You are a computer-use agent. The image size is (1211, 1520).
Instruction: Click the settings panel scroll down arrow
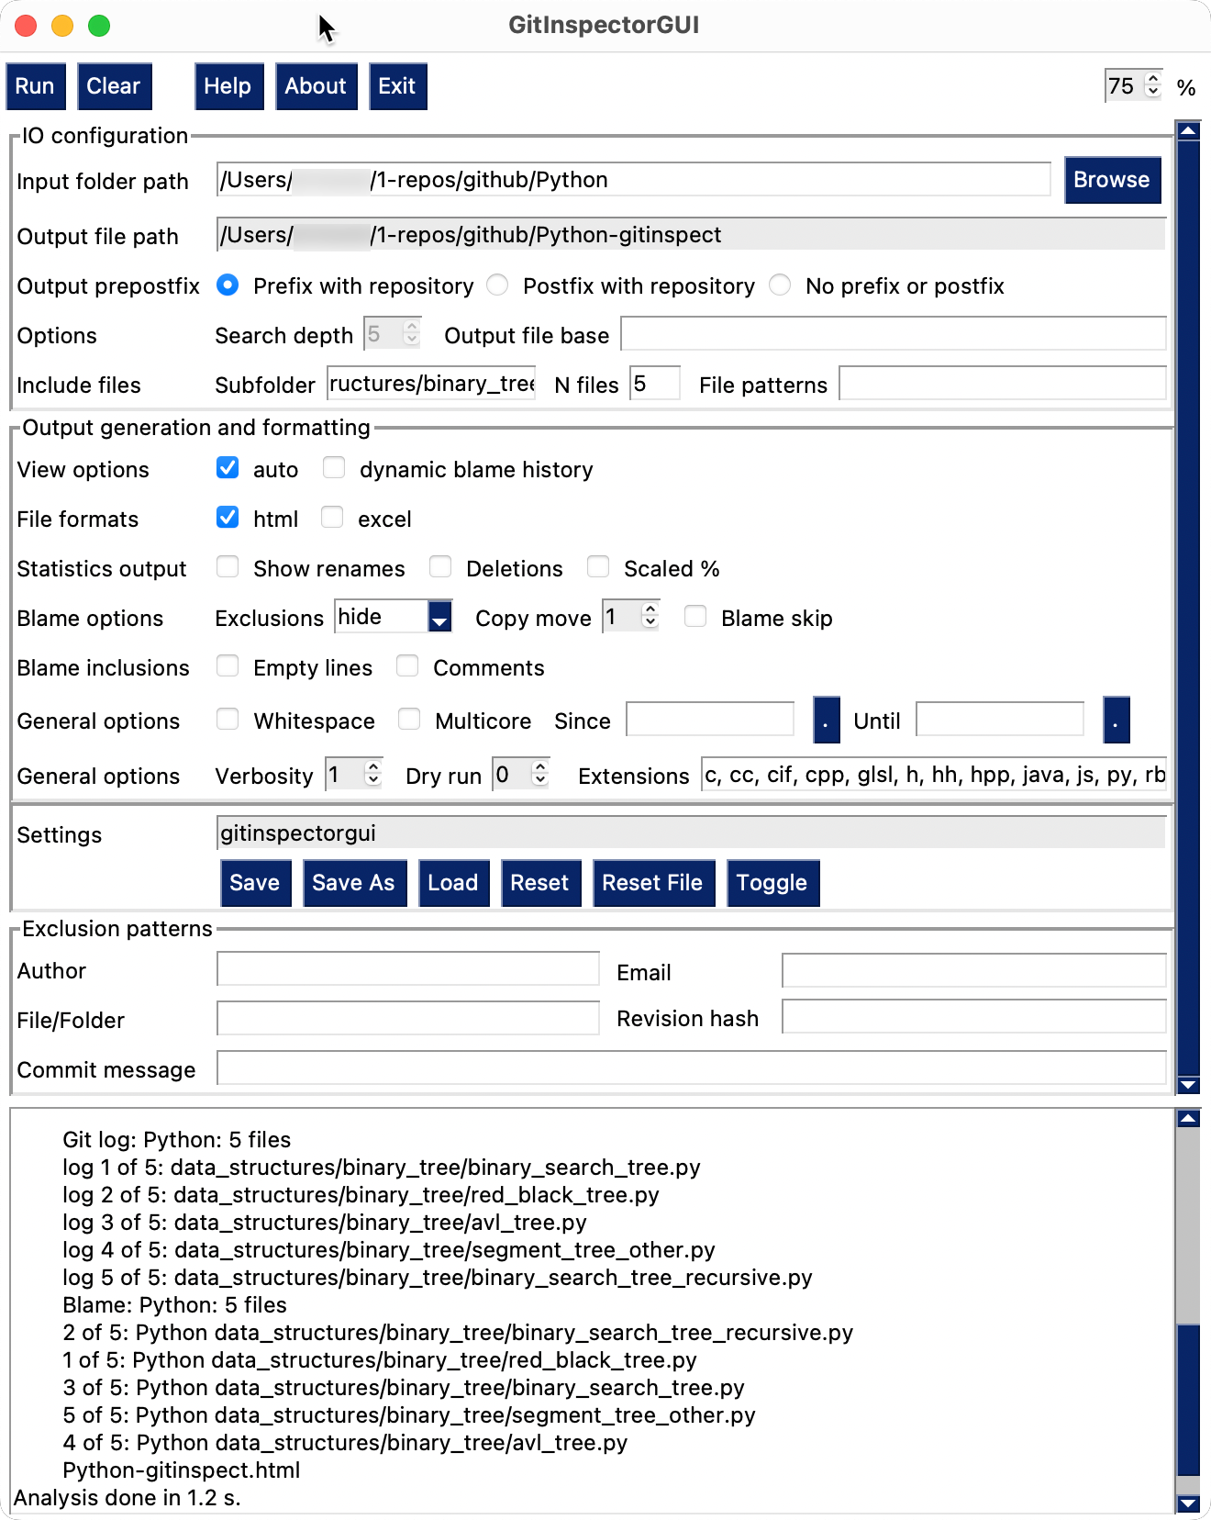[1188, 1085]
